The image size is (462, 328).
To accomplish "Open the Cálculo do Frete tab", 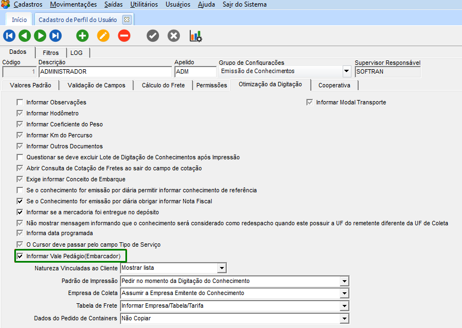I will [163, 85].
